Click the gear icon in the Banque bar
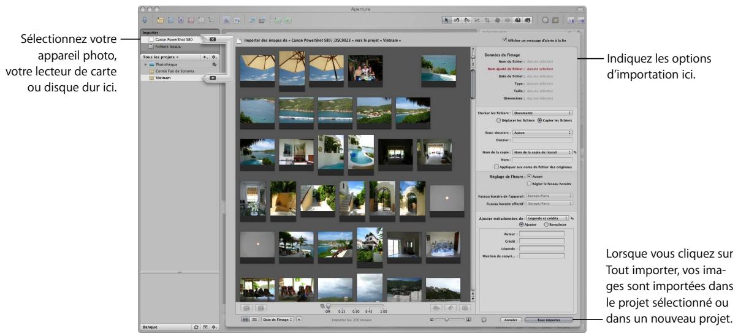The width and height of the screenshot is (738, 333). click(x=214, y=327)
